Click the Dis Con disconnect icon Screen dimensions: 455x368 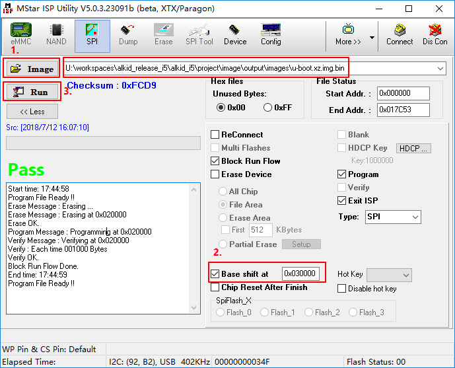click(435, 34)
